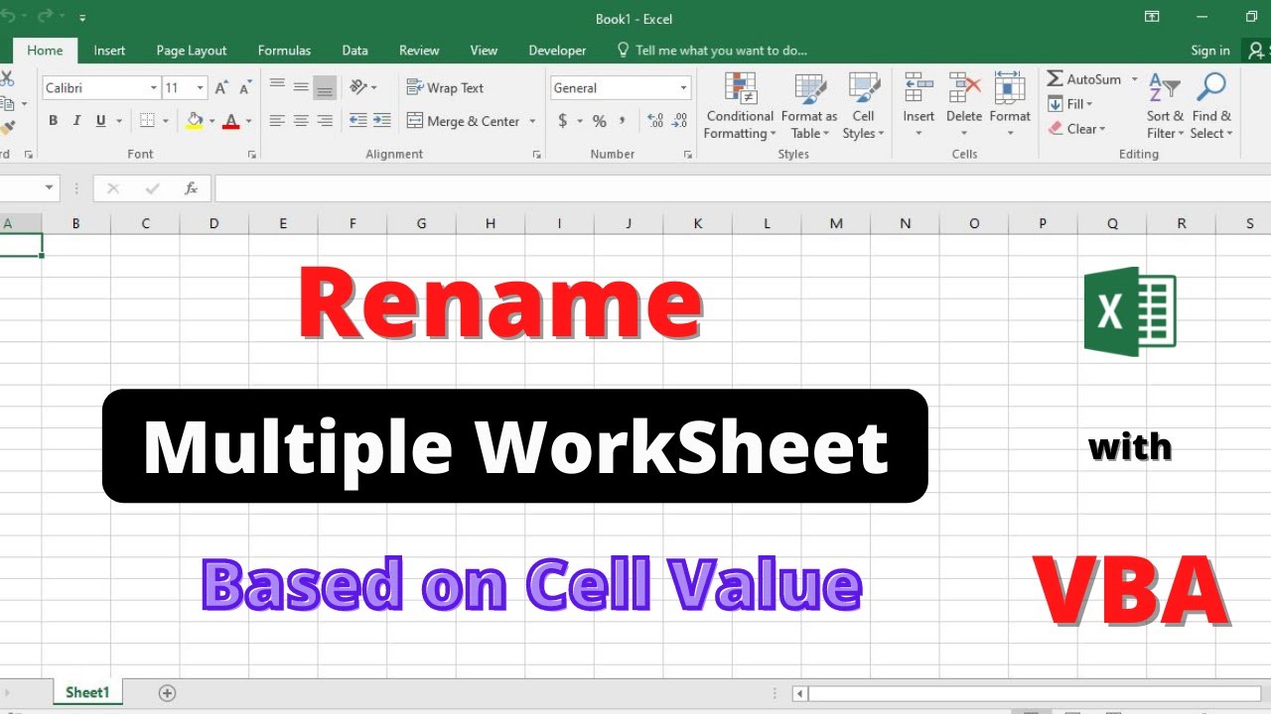Open the font name dropdown
1271x714 pixels.
pyautogui.click(x=154, y=87)
